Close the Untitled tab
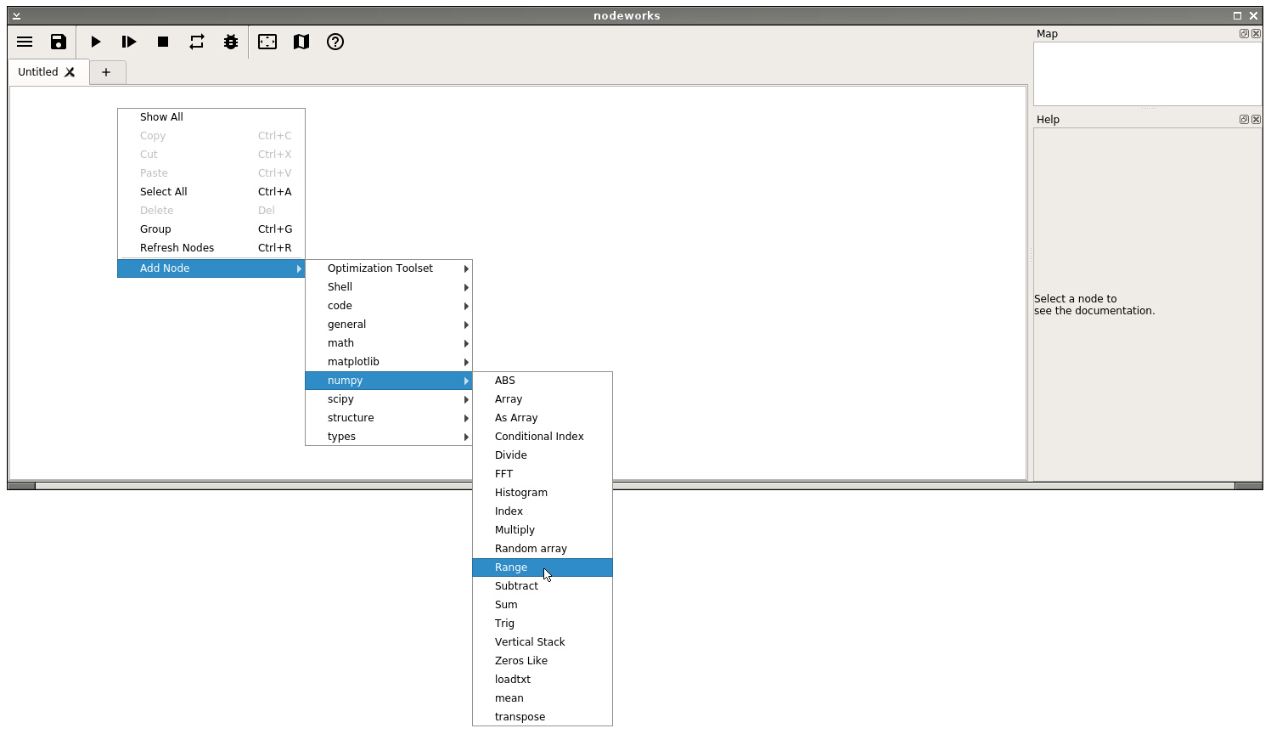The height and width of the screenshot is (734, 1271). pos(70,72)
